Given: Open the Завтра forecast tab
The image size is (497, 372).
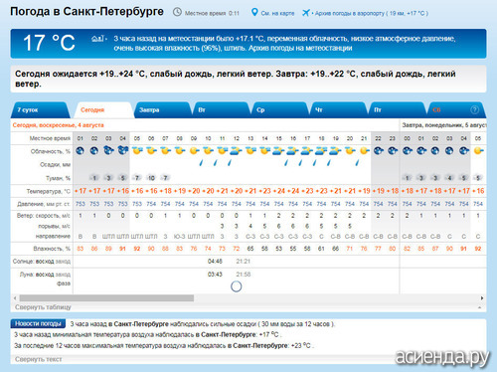Looking at the screenshot, I should click(x=149, y=109).
